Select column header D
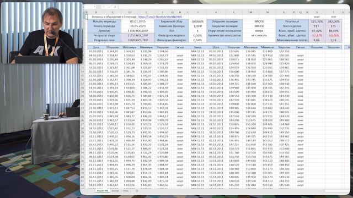Viewport: 353px width, 198px height. click(x=129, y=12)
